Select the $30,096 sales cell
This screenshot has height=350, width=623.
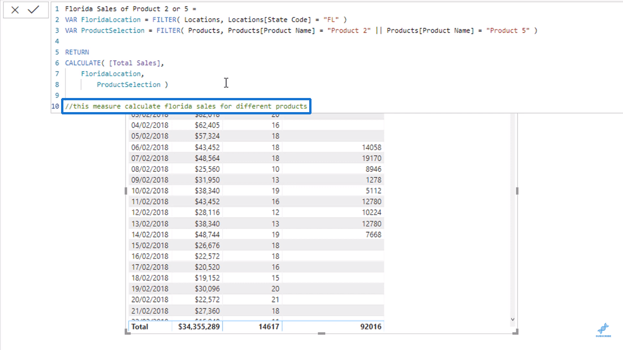(207, 289)
